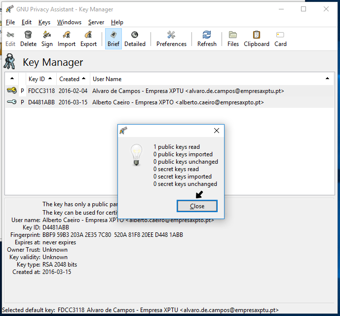Click created date 2016-03-15 in list
The width and height of the screenshot is (340, 316).
[73, 102]
